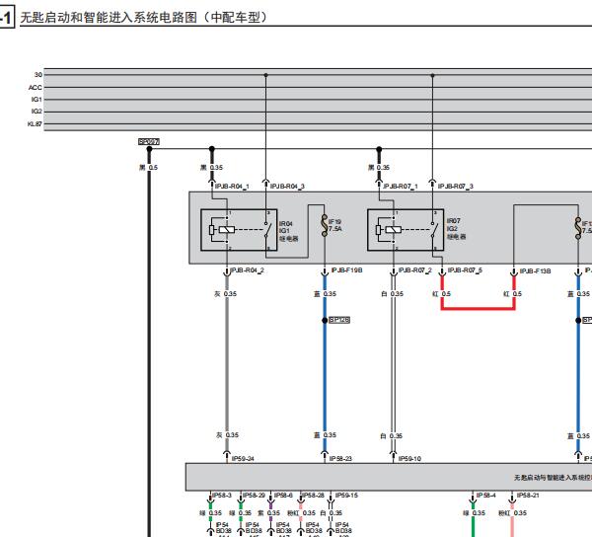Click the SP097 splice node dot

tap(149, 149)
